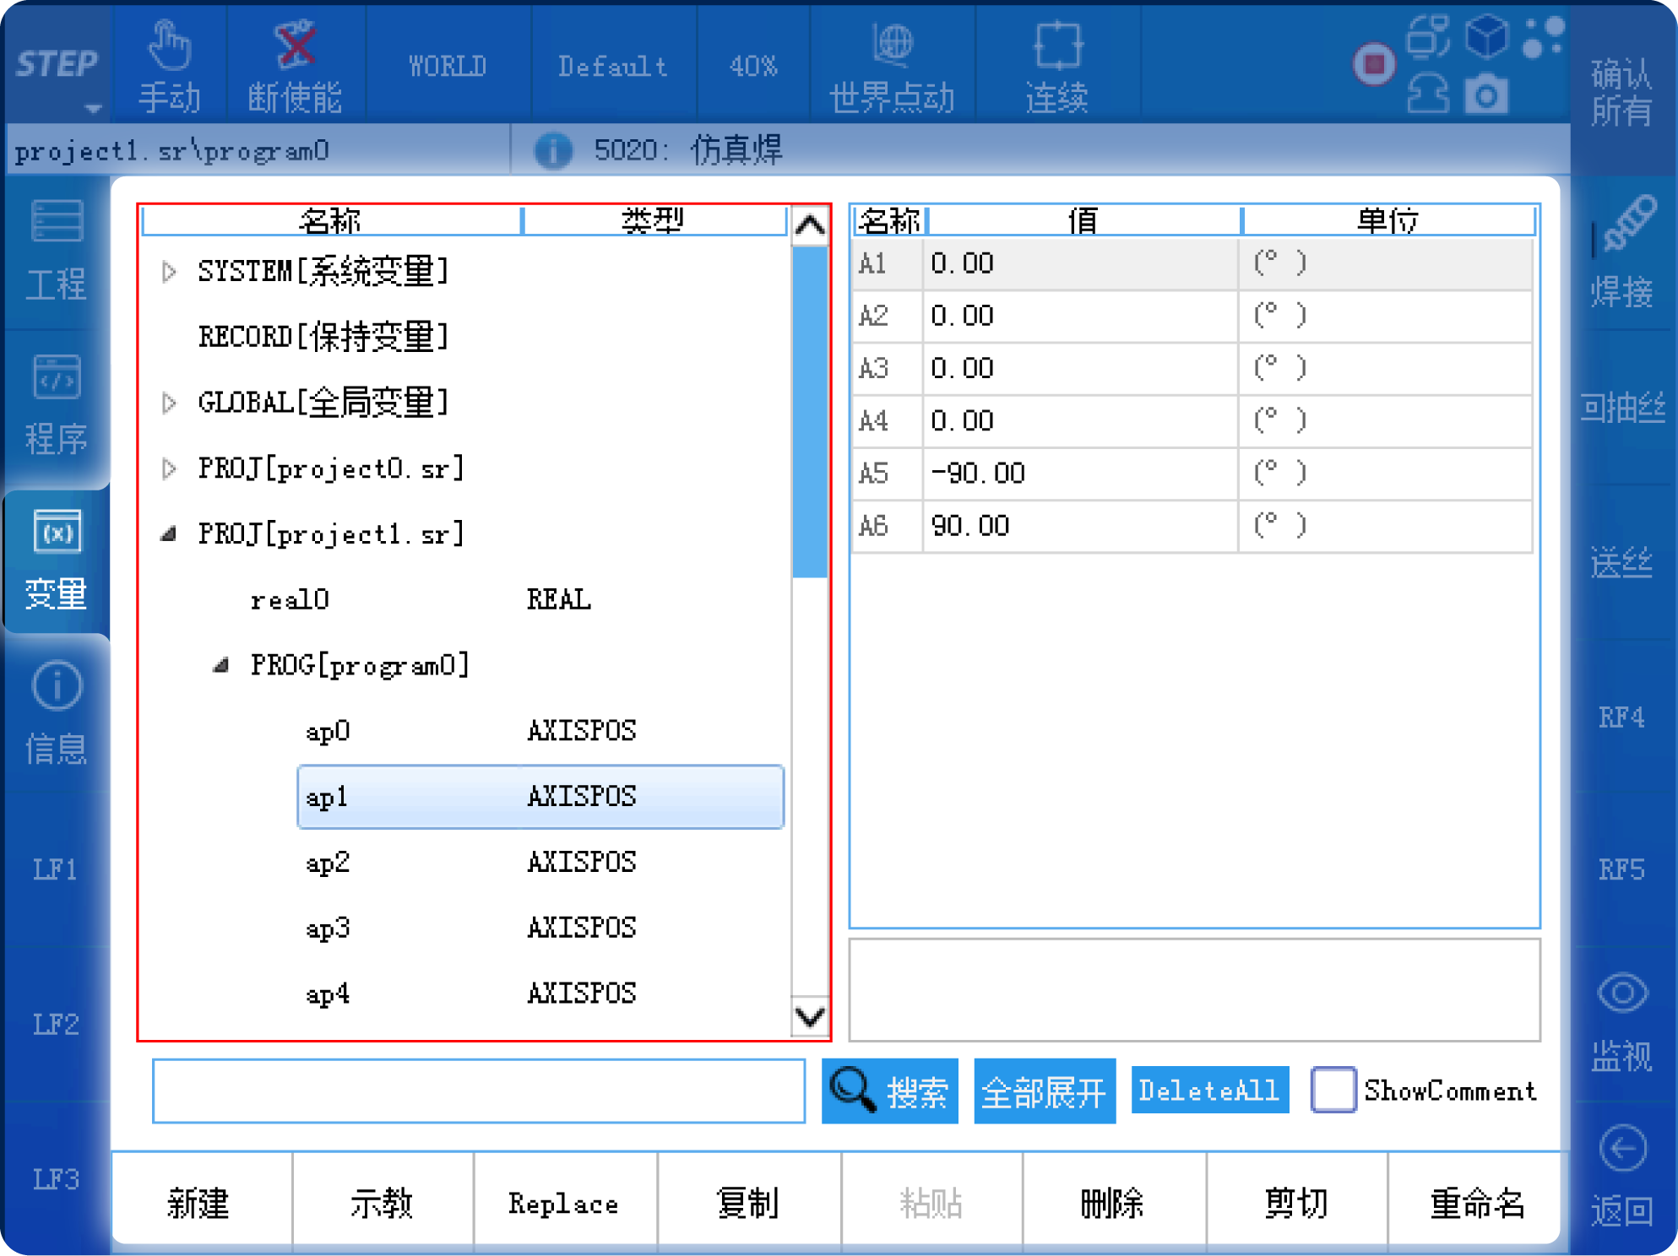Viewport: 1678px width, 1256px height.
Task: Click the blue tree scrollbar thumb
Action: click(810, 412)
